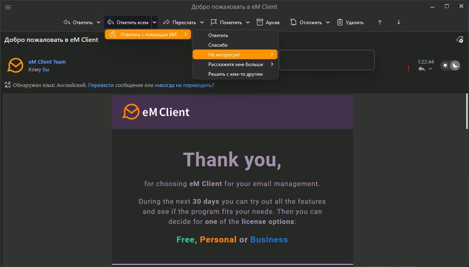This screenshot has height=267, width=469.
Task: Click the Business license link
Action: click(269, 240)
